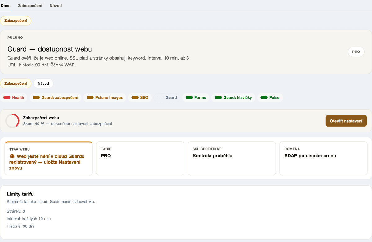Click the PULUNO label above the heading
Screen dimensions: 372x242
point(15,38)
